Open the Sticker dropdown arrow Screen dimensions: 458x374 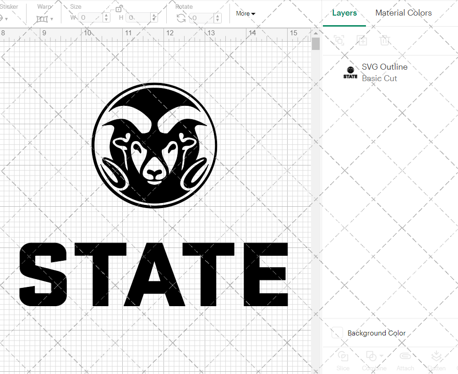point(6,19)
